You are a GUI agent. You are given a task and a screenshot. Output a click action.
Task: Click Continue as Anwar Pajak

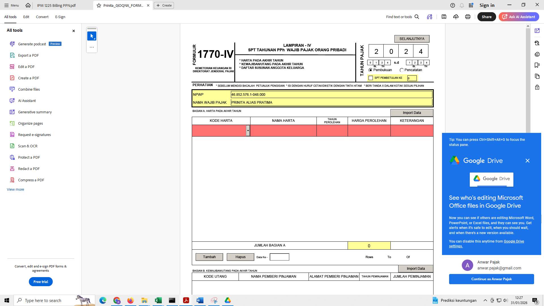[x=491, y=279]
